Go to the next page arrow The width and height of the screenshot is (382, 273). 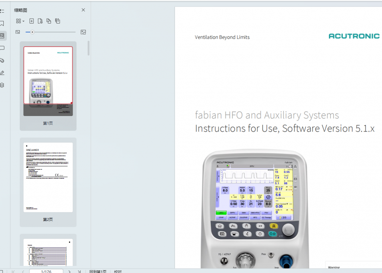pyautogui.click(x=69, y=271)
